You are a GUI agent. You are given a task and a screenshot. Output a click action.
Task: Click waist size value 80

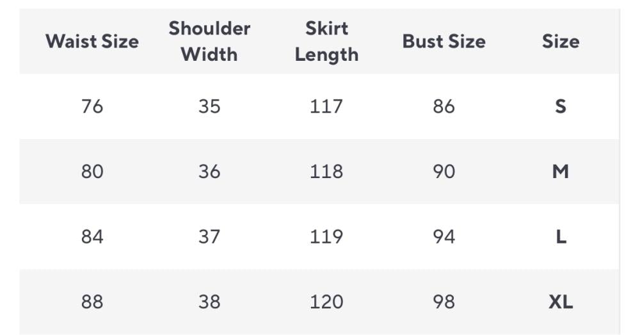coord(92,172)
